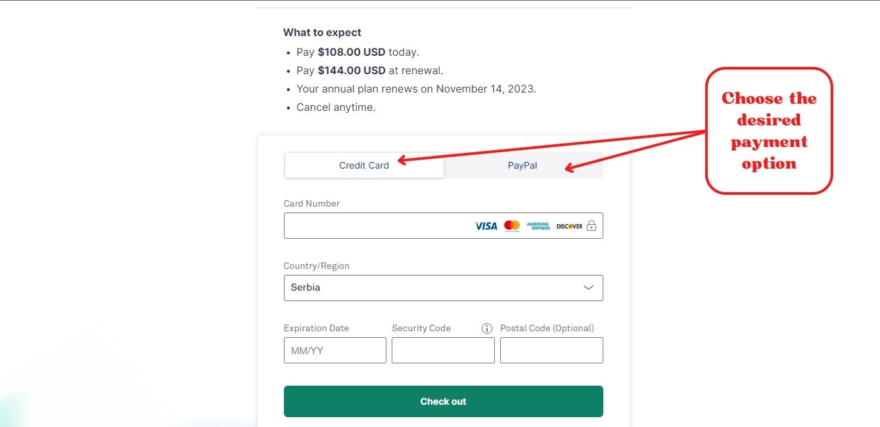Viewport: 880px width, 427px height.
Task: Select the Credit Card payment tab
Action: (x=364, y=165)
